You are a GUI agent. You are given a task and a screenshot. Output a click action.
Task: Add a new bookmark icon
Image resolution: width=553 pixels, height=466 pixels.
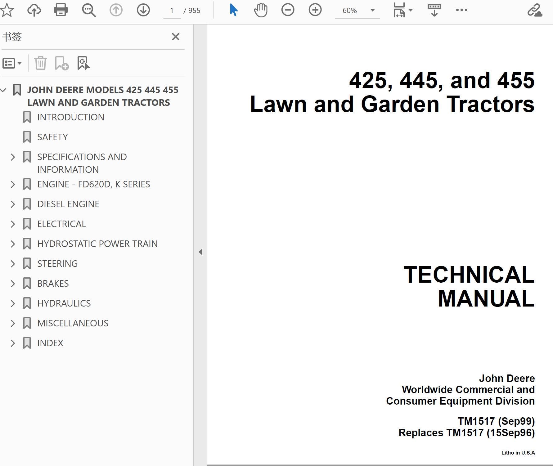[61, 63]
